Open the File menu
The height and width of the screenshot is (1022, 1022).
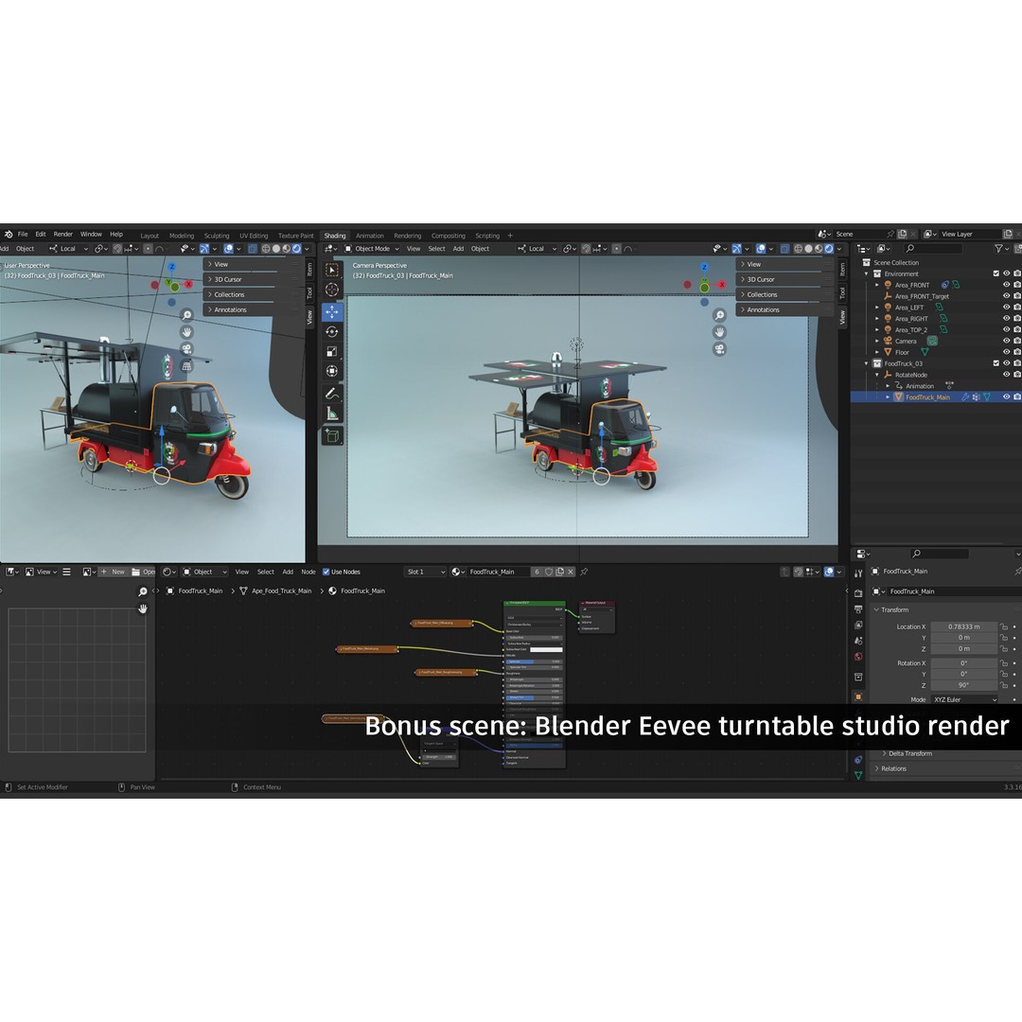[x=23, y=234]
